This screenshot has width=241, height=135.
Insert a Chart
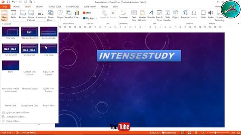click(x=77, y=14)
